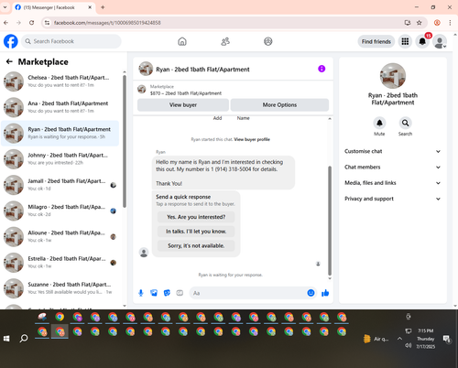The height and width of the screenshot is (368, 458).
Task: Click Search Facebook input field
Action: 71,41
